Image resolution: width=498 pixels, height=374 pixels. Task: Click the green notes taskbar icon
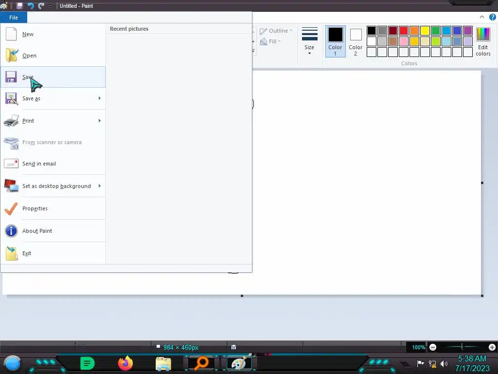[x=88, y=363]
